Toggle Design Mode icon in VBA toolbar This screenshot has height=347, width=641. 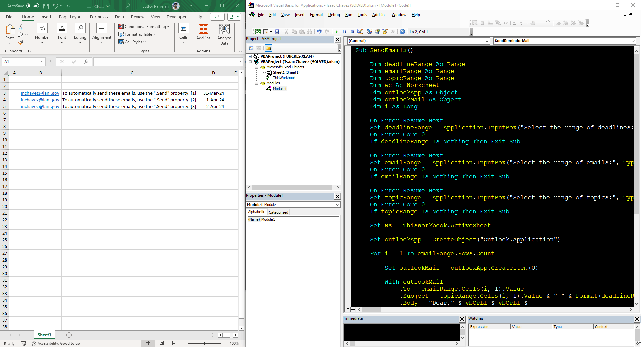[360, 32]
